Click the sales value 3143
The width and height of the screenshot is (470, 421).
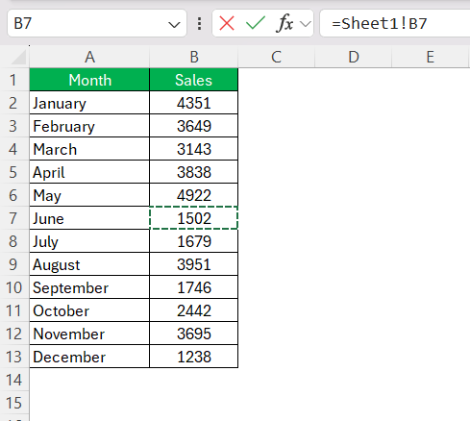pyautogui.click(x=194, y=149)
